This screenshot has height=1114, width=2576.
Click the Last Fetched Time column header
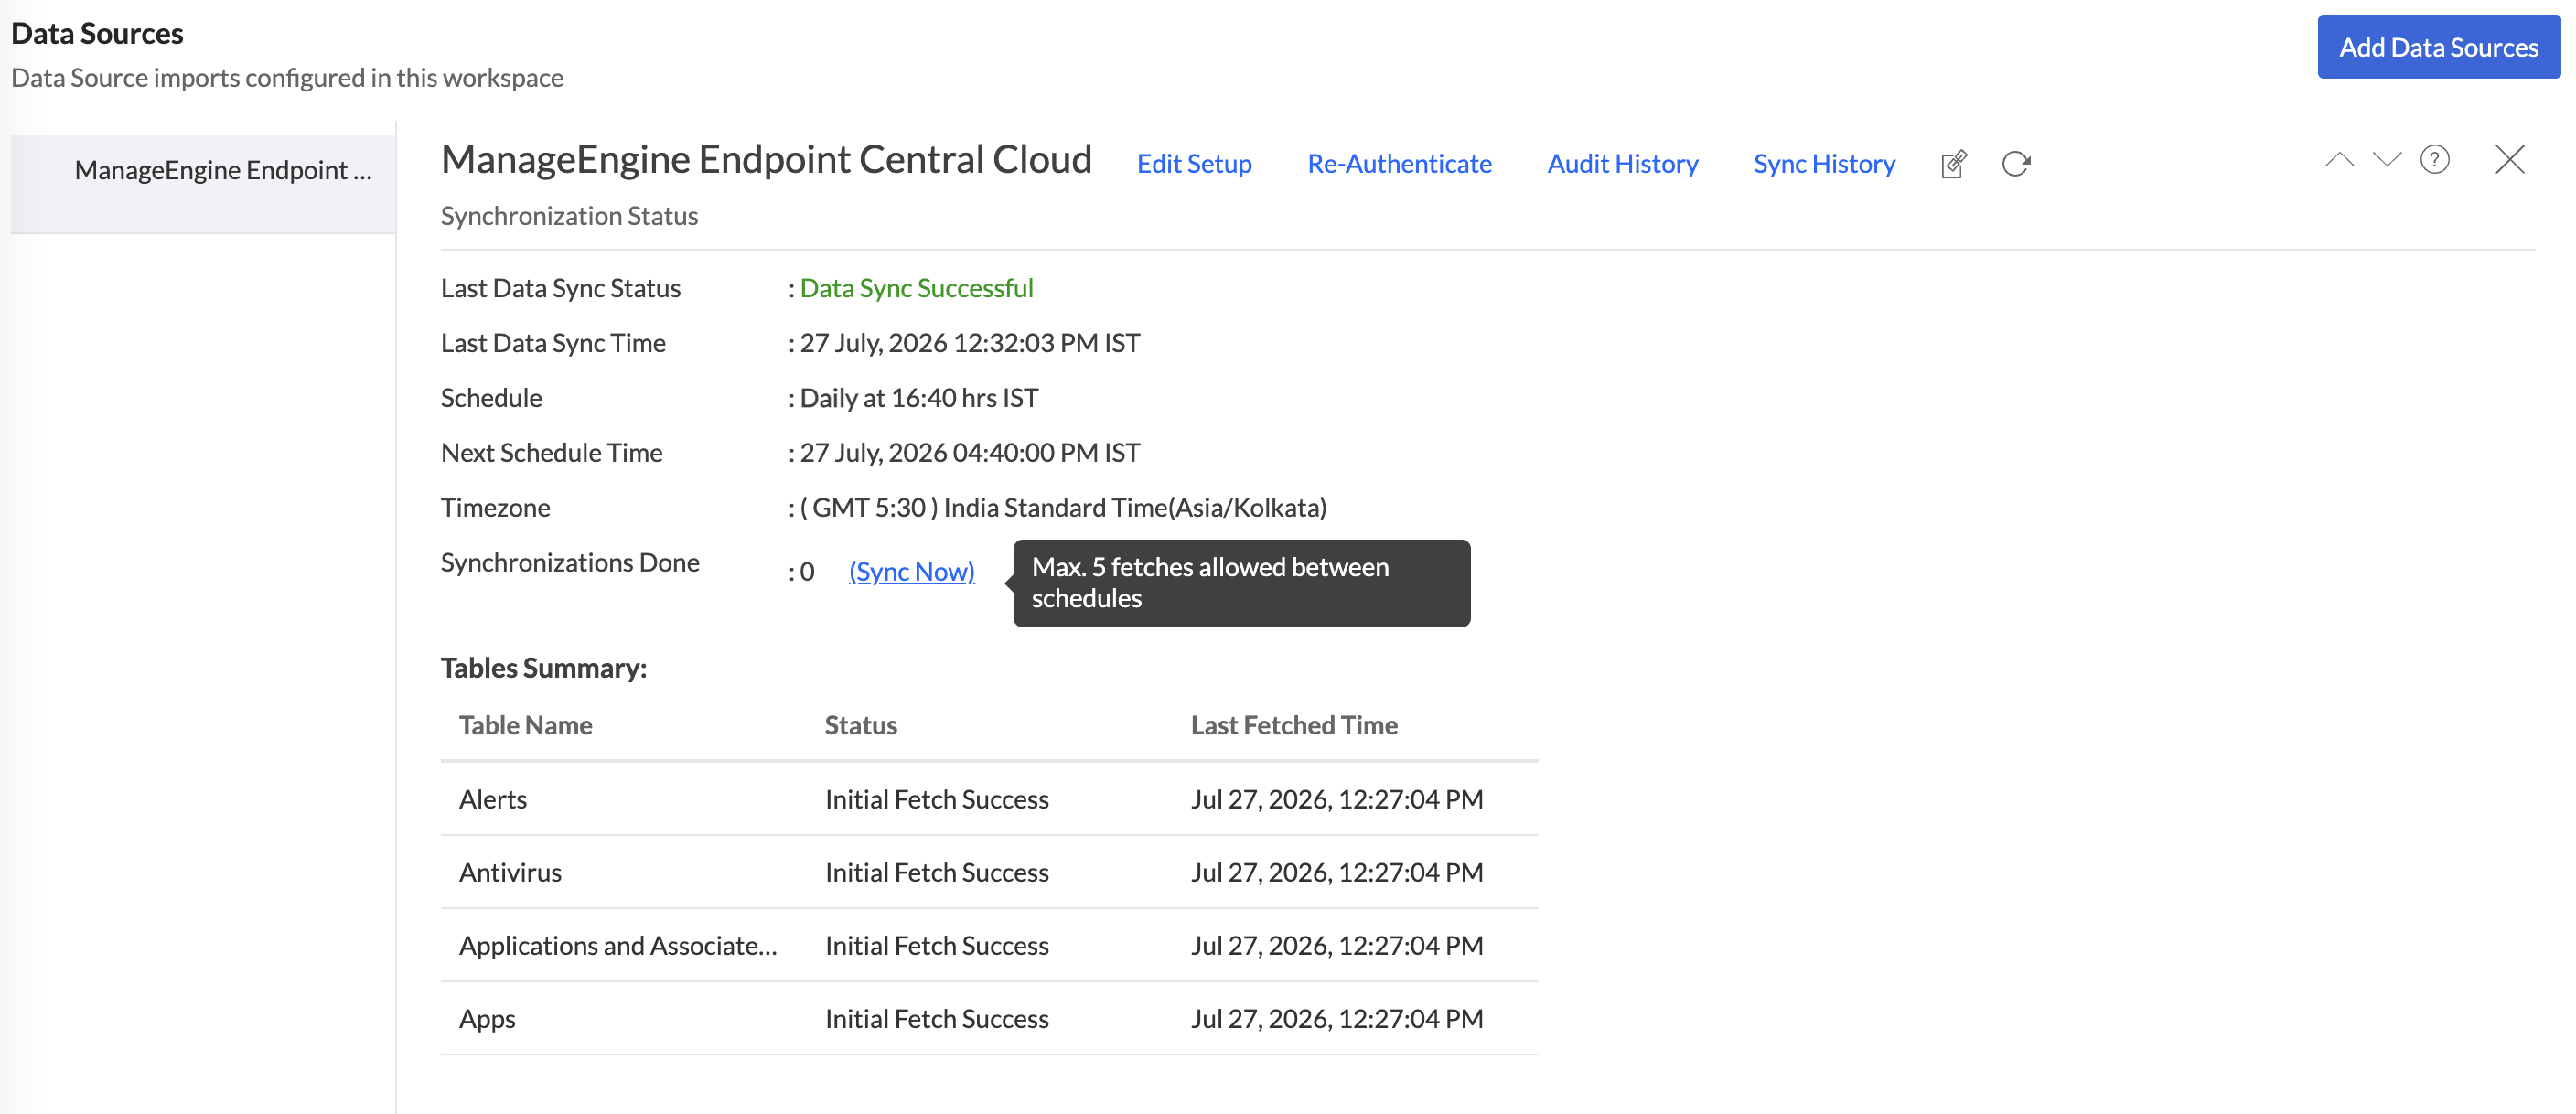coord(1294,725)
